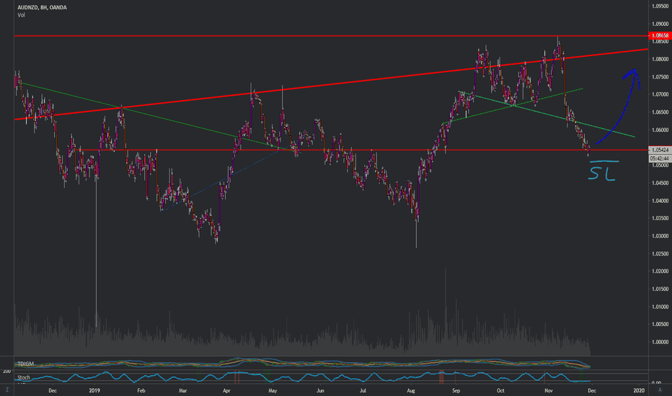672x396 pixels.
Task: Click the Sep label on time axis
Action: (455, 389)
